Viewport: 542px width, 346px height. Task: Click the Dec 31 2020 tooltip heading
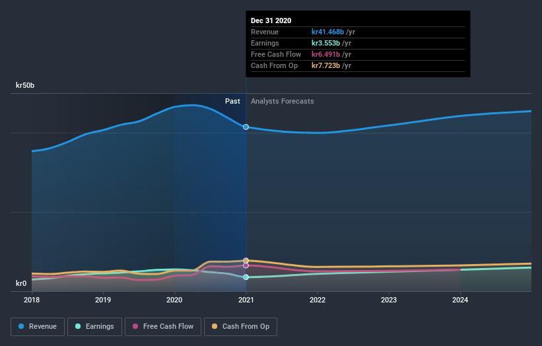tap(271, 20)
